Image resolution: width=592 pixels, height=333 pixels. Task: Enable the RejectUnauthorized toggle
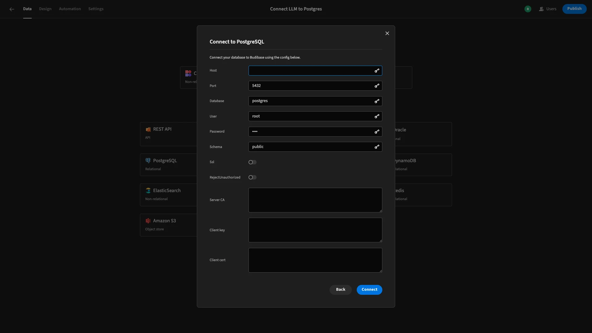(x=253, y=177)
